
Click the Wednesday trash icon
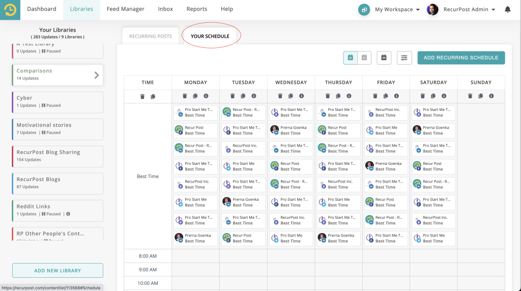(280, 96)
